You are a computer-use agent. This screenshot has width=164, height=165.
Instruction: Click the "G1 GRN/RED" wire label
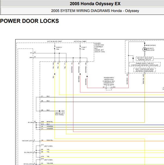[x=47, y=129]
